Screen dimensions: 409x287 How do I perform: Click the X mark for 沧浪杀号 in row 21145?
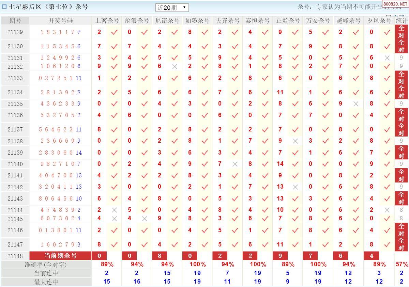point(145,219)
